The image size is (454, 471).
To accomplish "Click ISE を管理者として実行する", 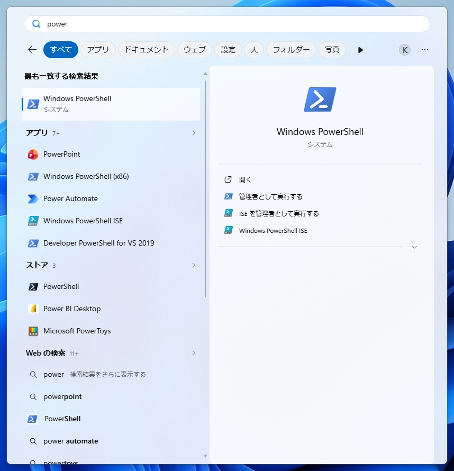I will 279,214.
